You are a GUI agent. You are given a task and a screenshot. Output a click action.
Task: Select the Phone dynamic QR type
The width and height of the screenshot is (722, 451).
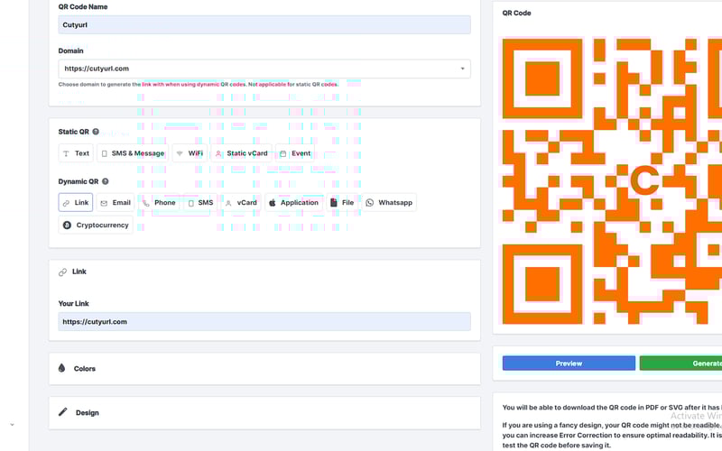coord(159,202)
